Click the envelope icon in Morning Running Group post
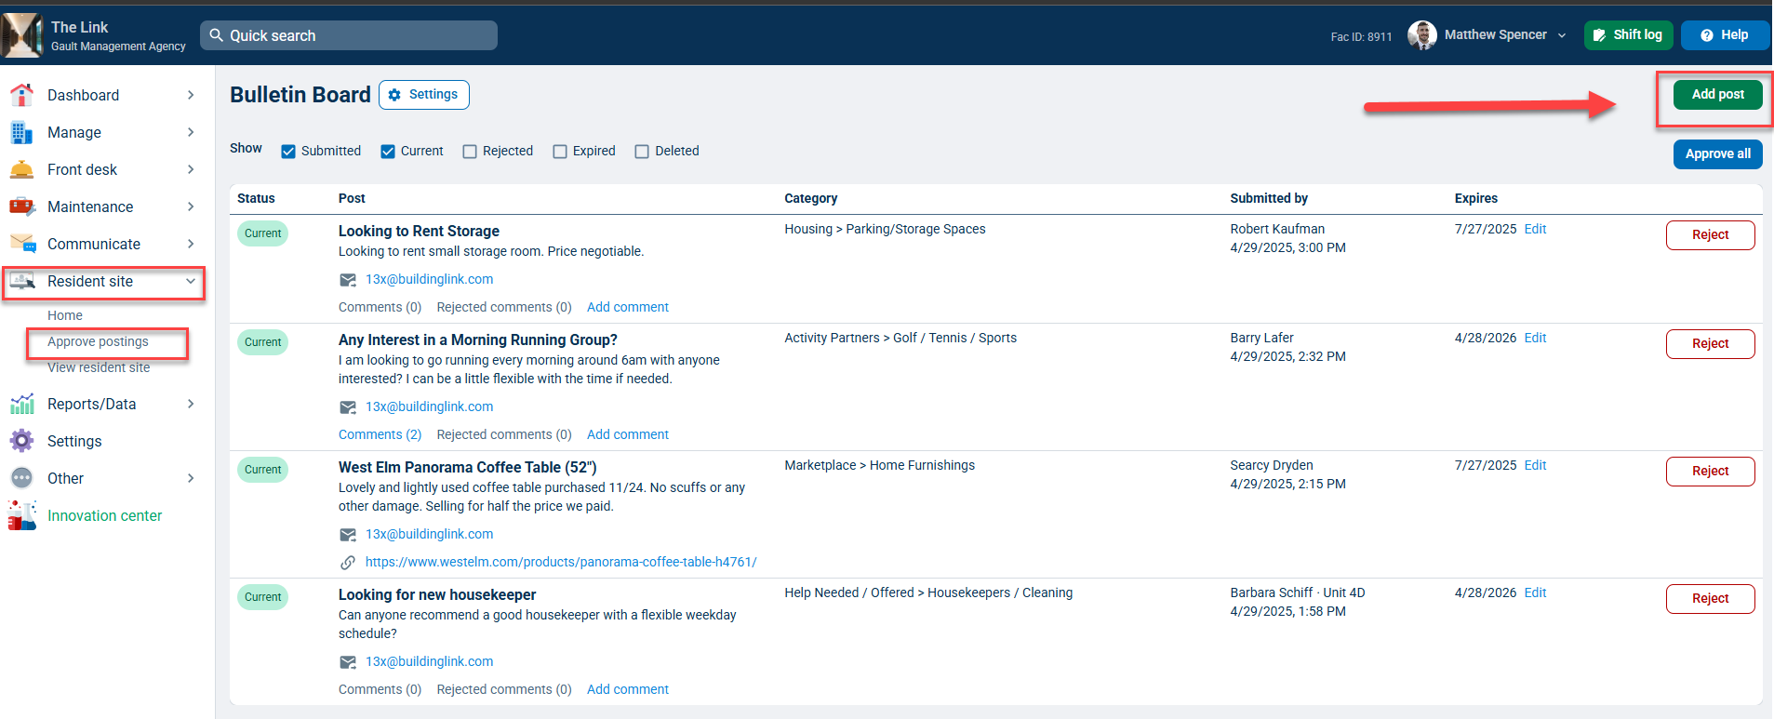 click(x=348, y=407)
